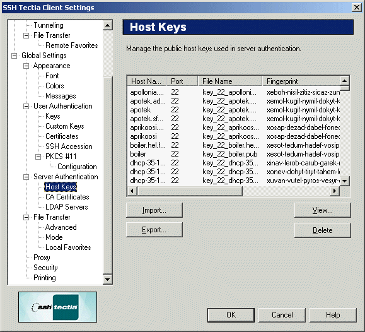Select Keys under User Authentication
This screenshot has height=332, width=365.
[x=53, y=116]
